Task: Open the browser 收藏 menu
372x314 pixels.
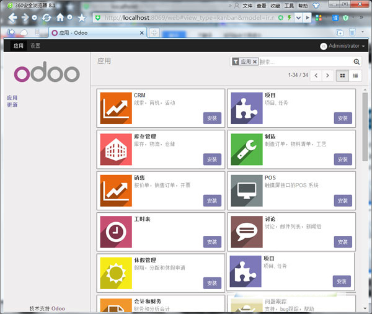Action: click(275, 6)
